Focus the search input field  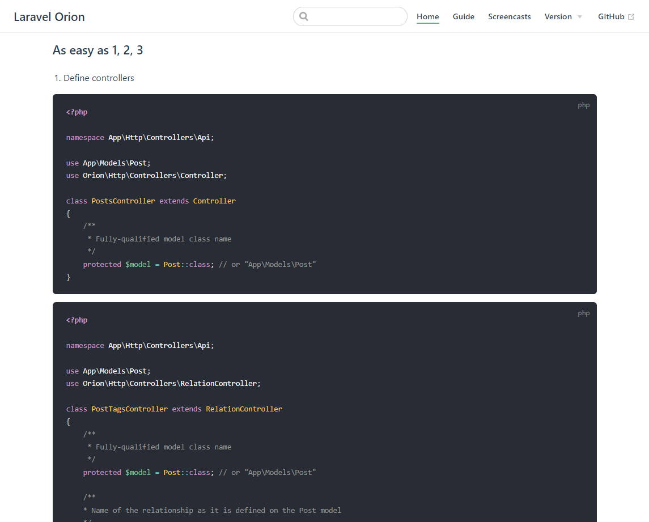click(x=356, y=16)
